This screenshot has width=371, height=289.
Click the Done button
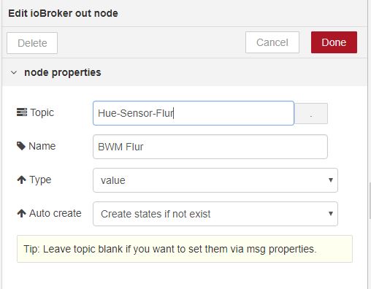(x=334, y=42)
